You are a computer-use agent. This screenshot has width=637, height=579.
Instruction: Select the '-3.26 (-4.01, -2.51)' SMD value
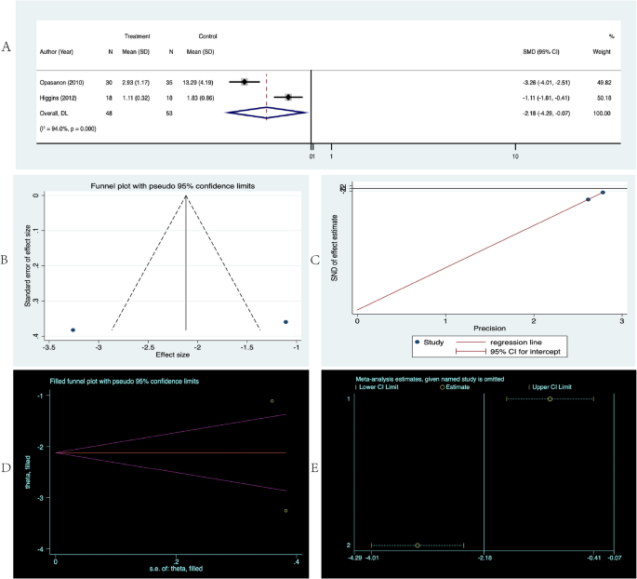point(546,83)
